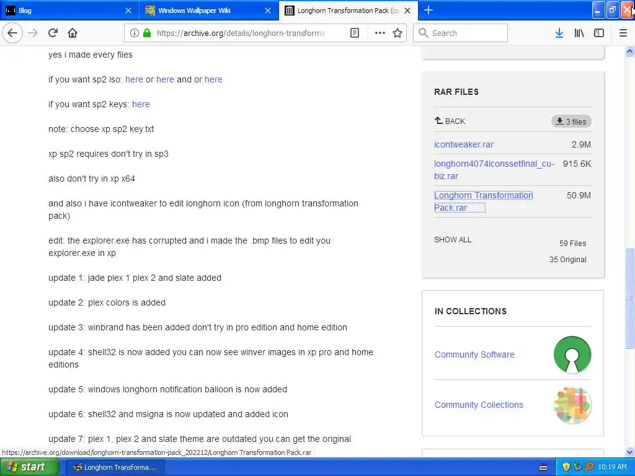635x476 pixels.
Task: Bookmark this page with the star
Action: point(397,33)
